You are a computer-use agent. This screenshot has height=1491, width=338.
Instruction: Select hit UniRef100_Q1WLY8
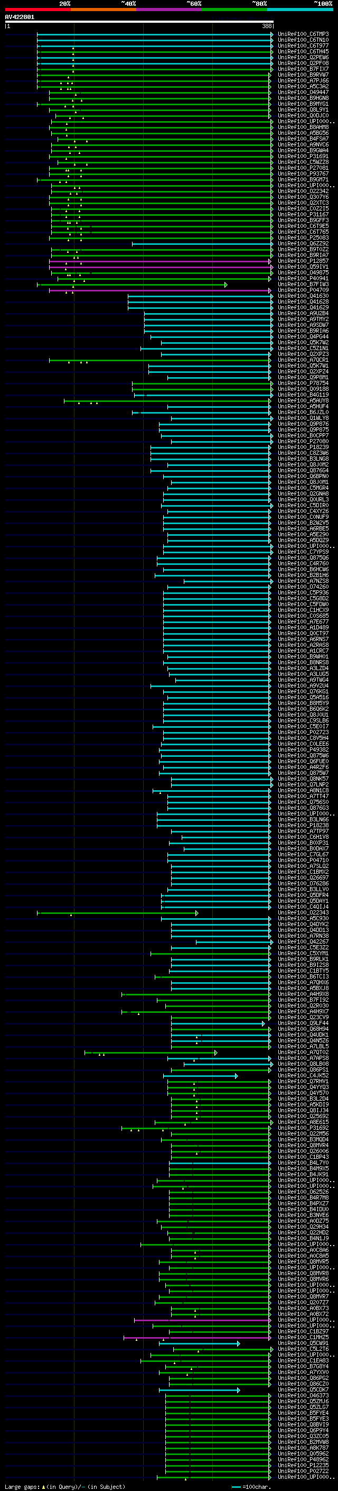click(x=303, y=418)
